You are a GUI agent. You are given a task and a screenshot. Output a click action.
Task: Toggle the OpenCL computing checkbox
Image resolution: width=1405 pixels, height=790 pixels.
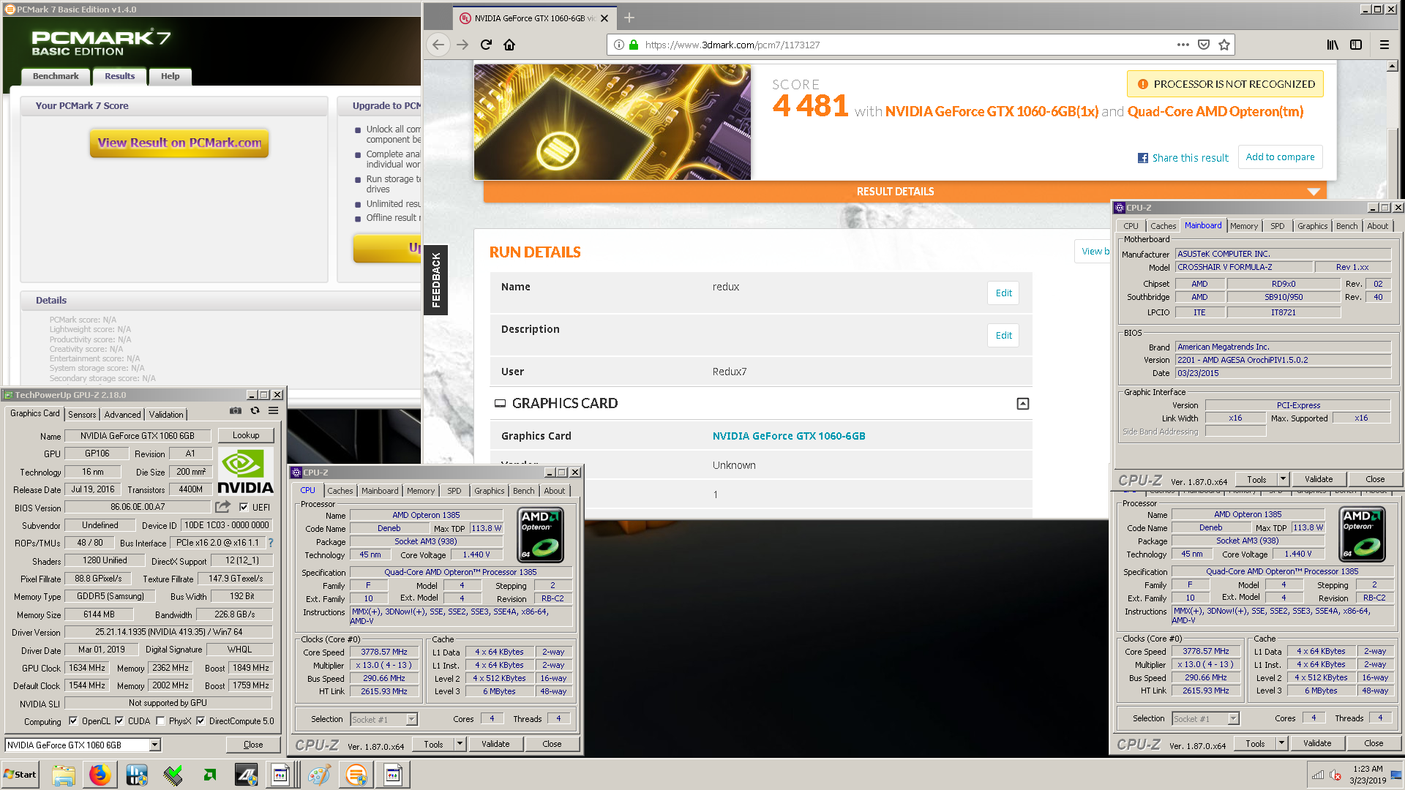click(73, 721)
